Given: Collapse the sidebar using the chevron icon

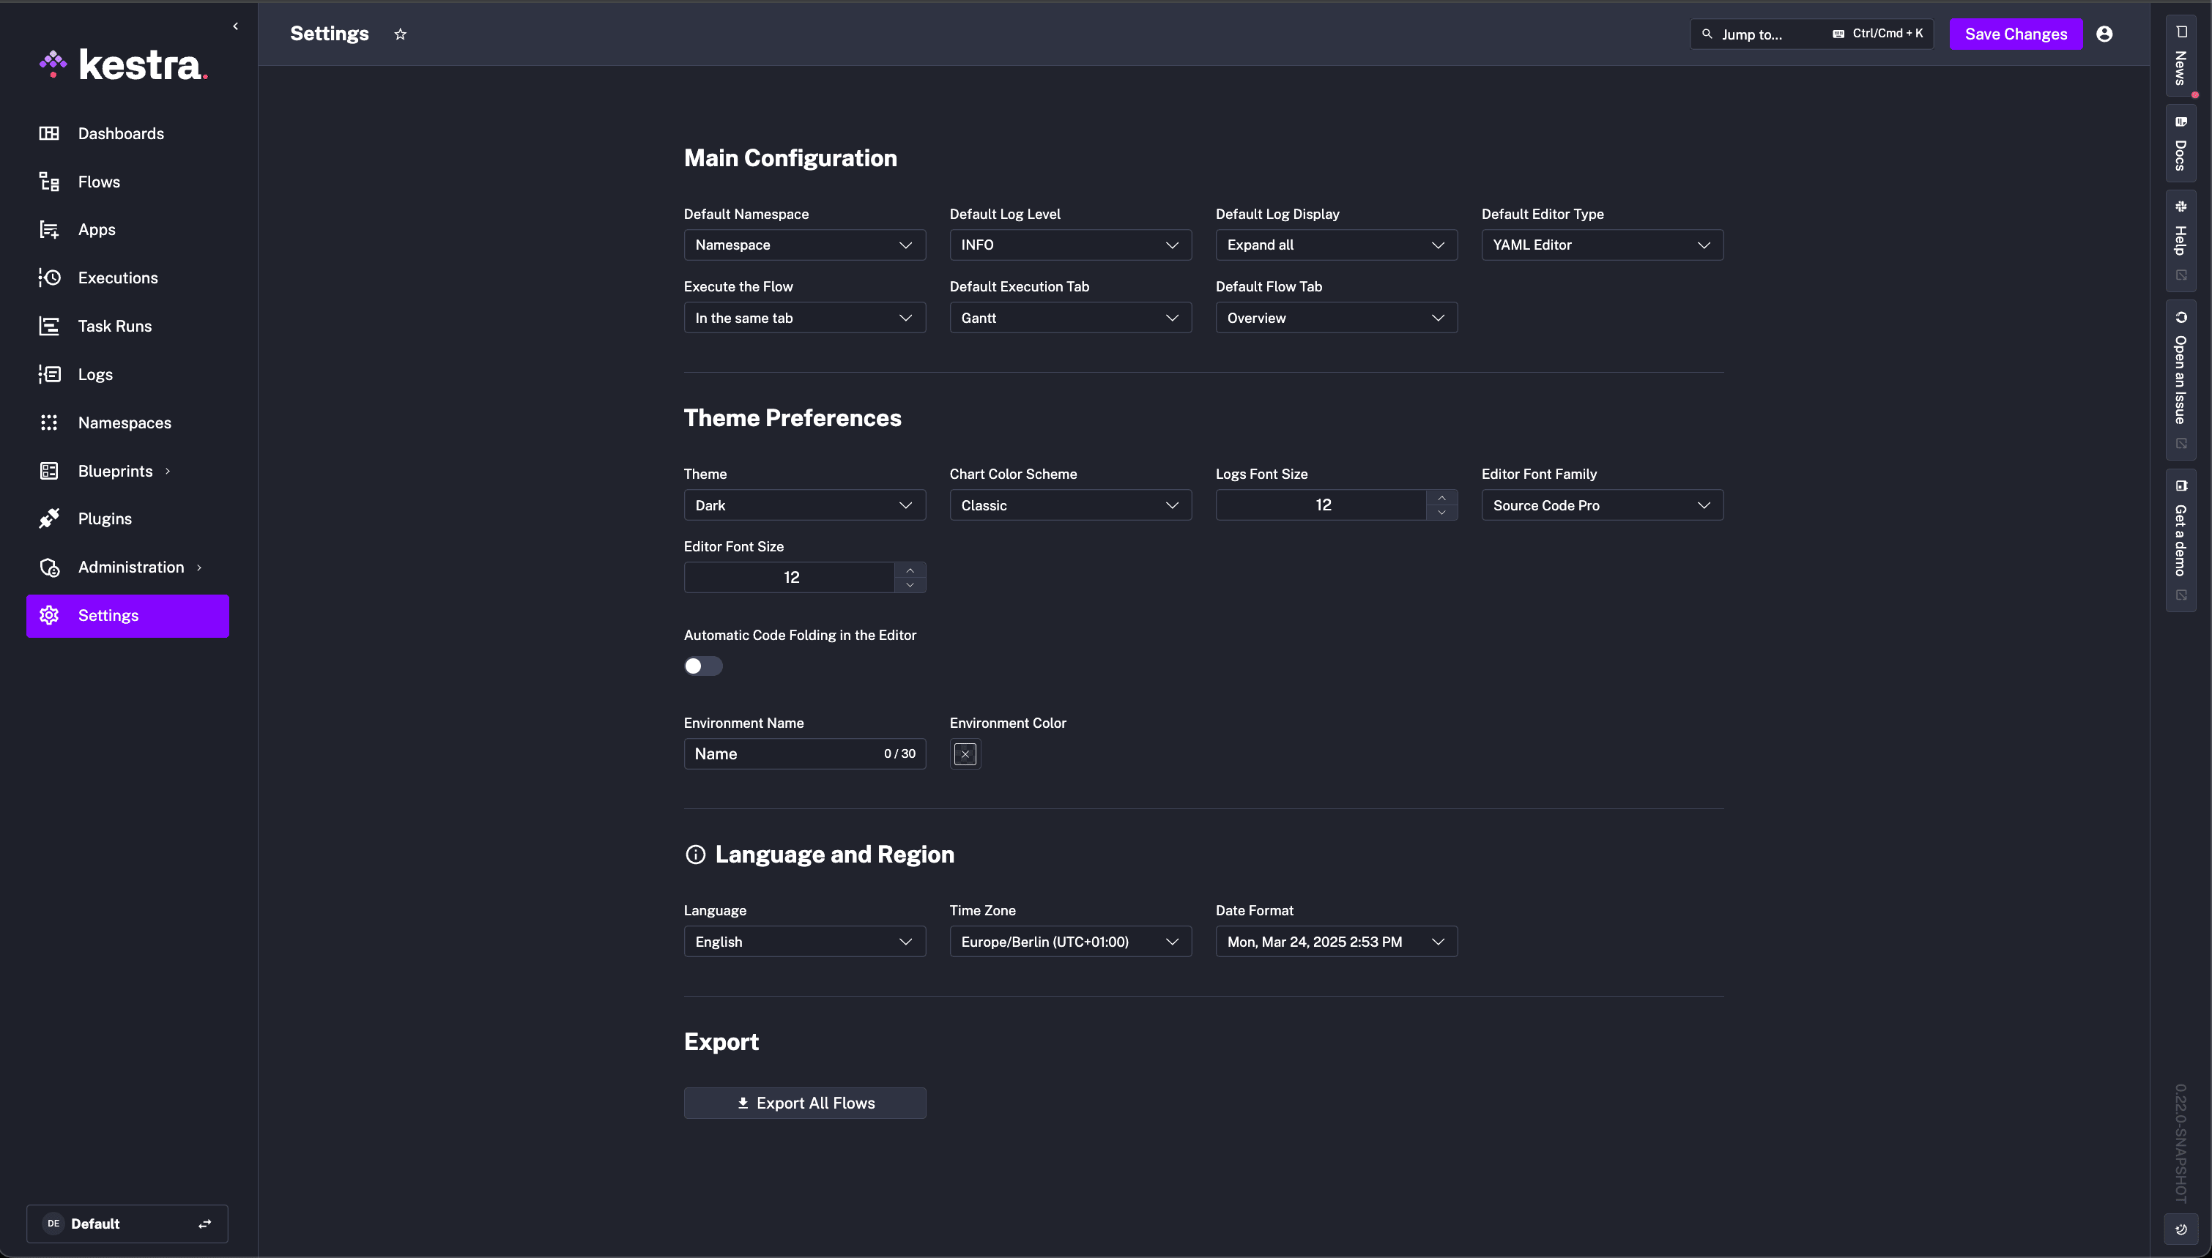Looking at the screenshot, I should (235, 26).
